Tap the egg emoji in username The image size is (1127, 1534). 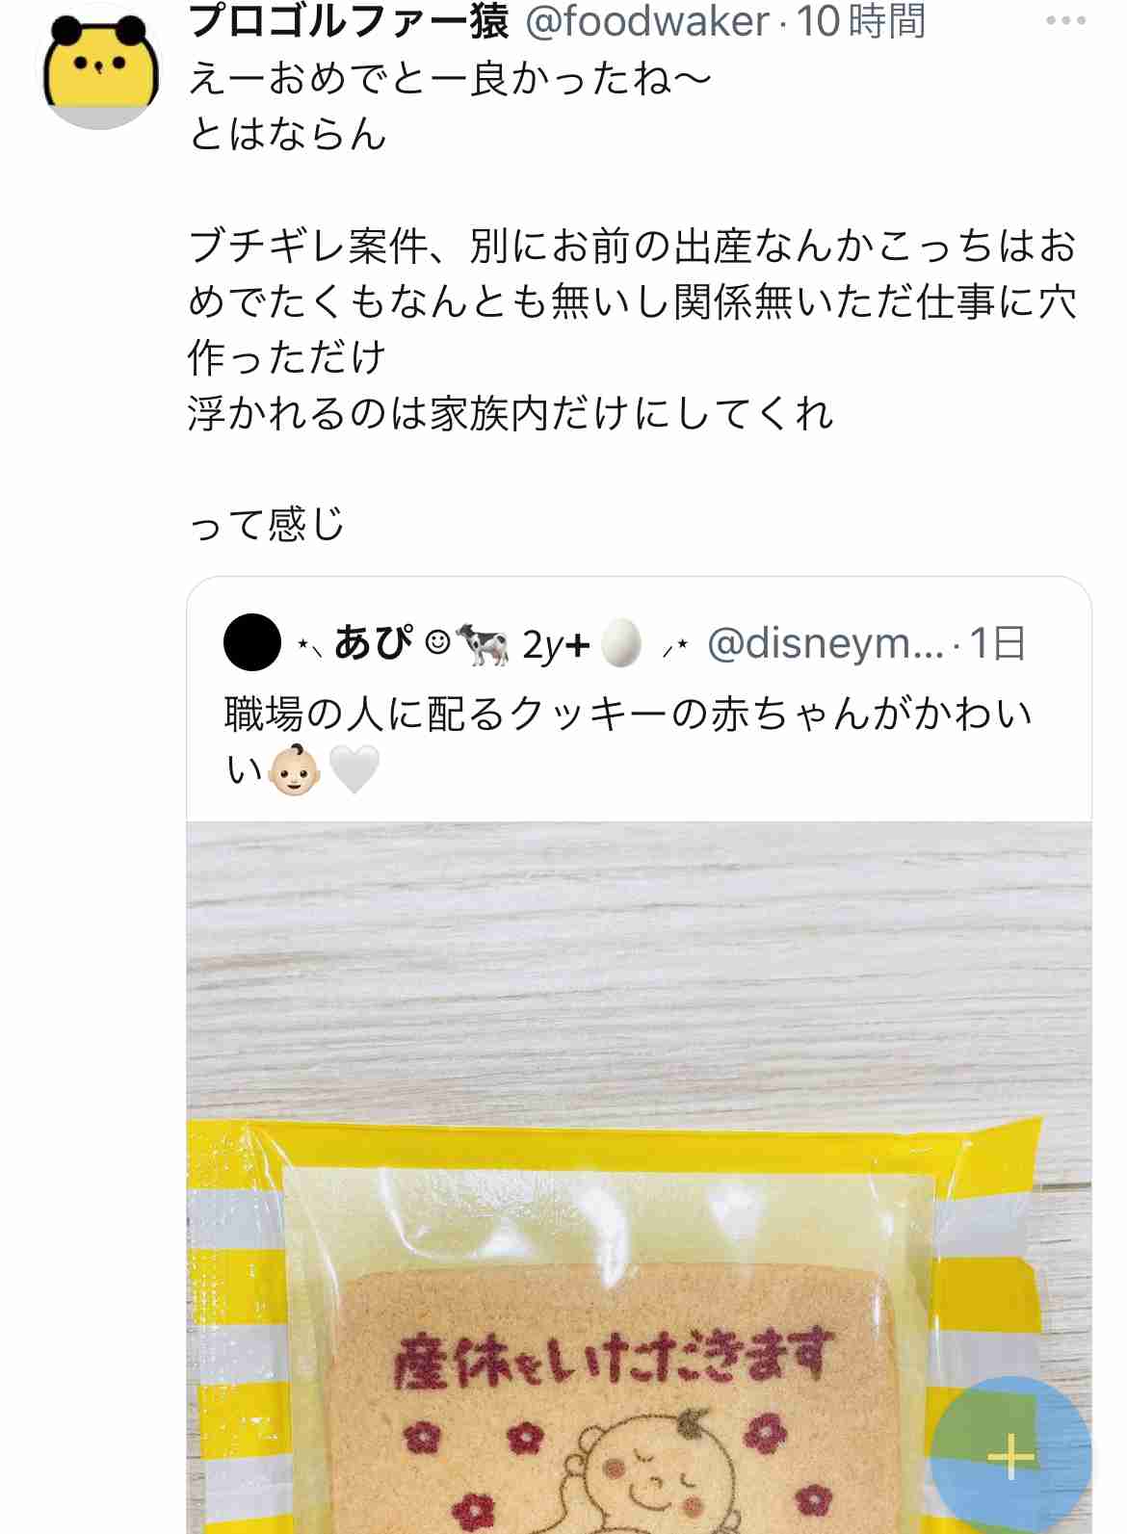(621, 642)
